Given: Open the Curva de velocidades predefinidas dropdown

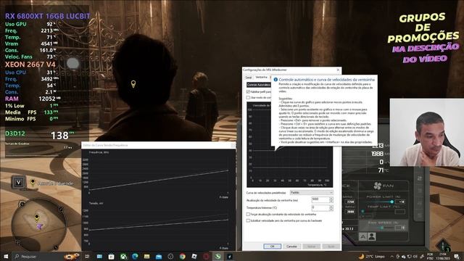Looking at the screenshot, I should click(311, 192).
